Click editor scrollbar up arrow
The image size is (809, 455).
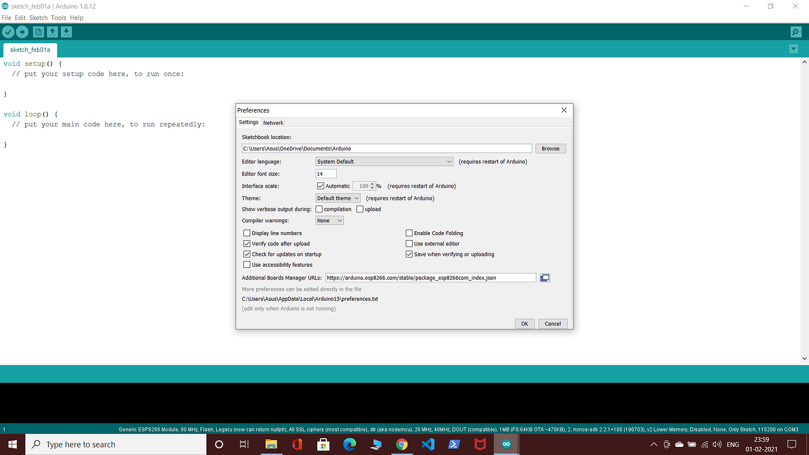(804, 61)
